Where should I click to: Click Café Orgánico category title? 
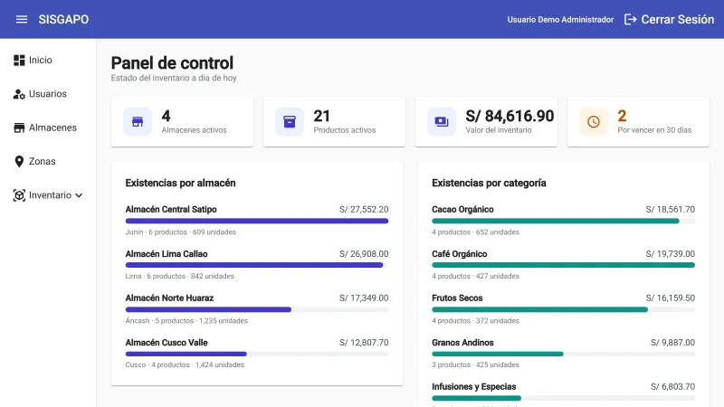(x=460, y=254)
